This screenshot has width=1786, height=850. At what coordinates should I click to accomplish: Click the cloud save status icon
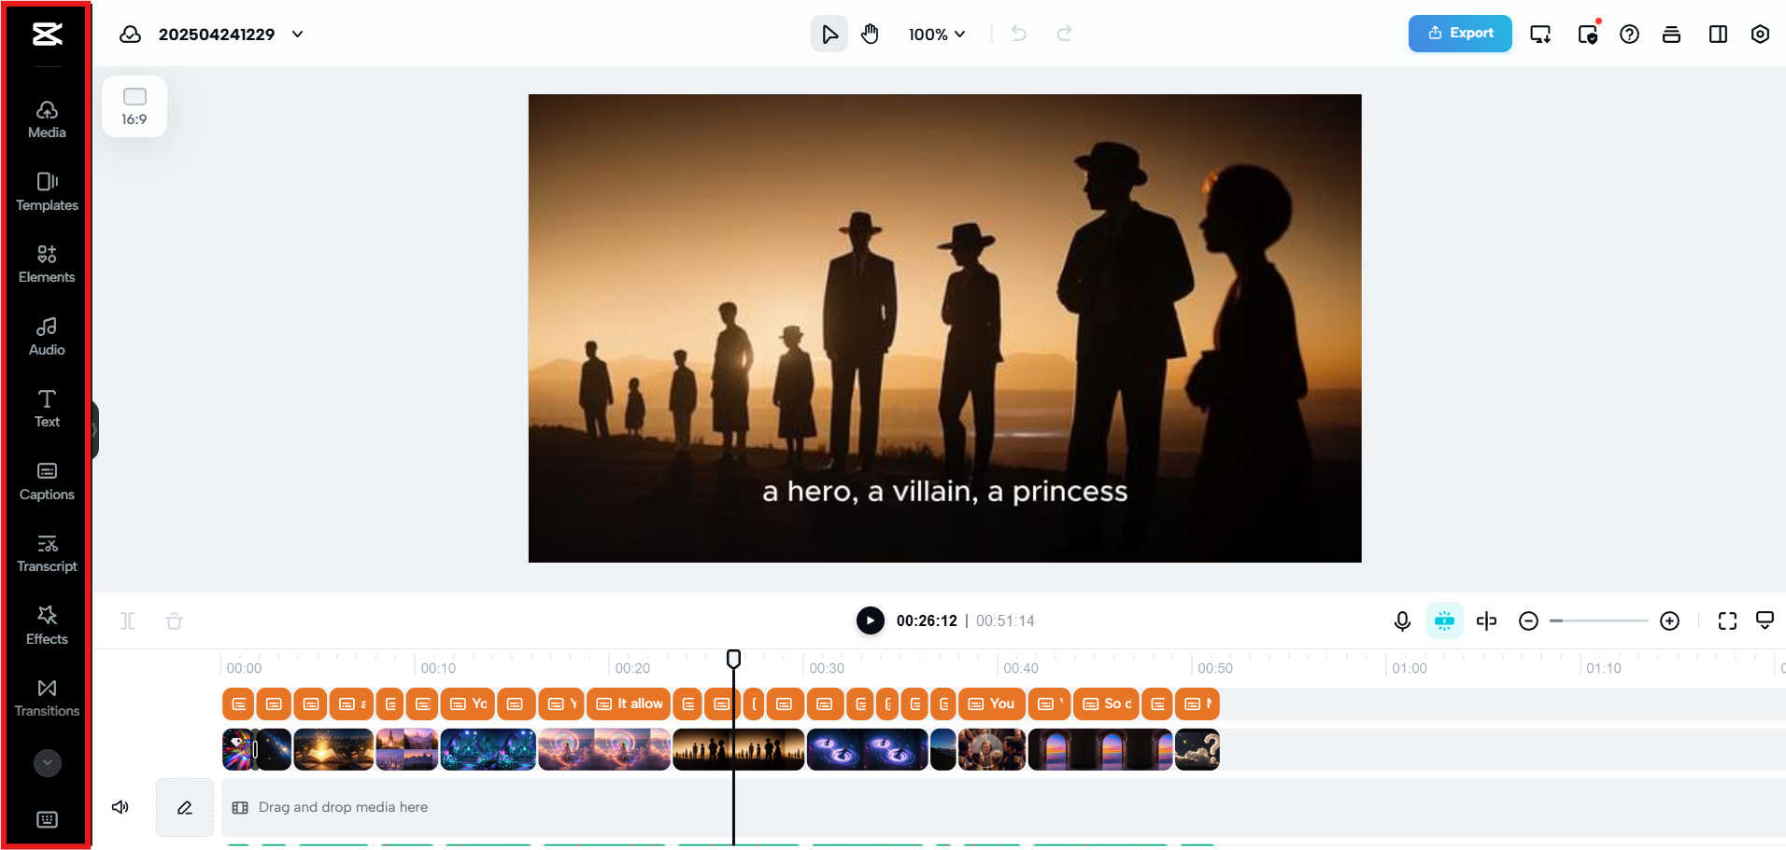[x=131, y=35]
